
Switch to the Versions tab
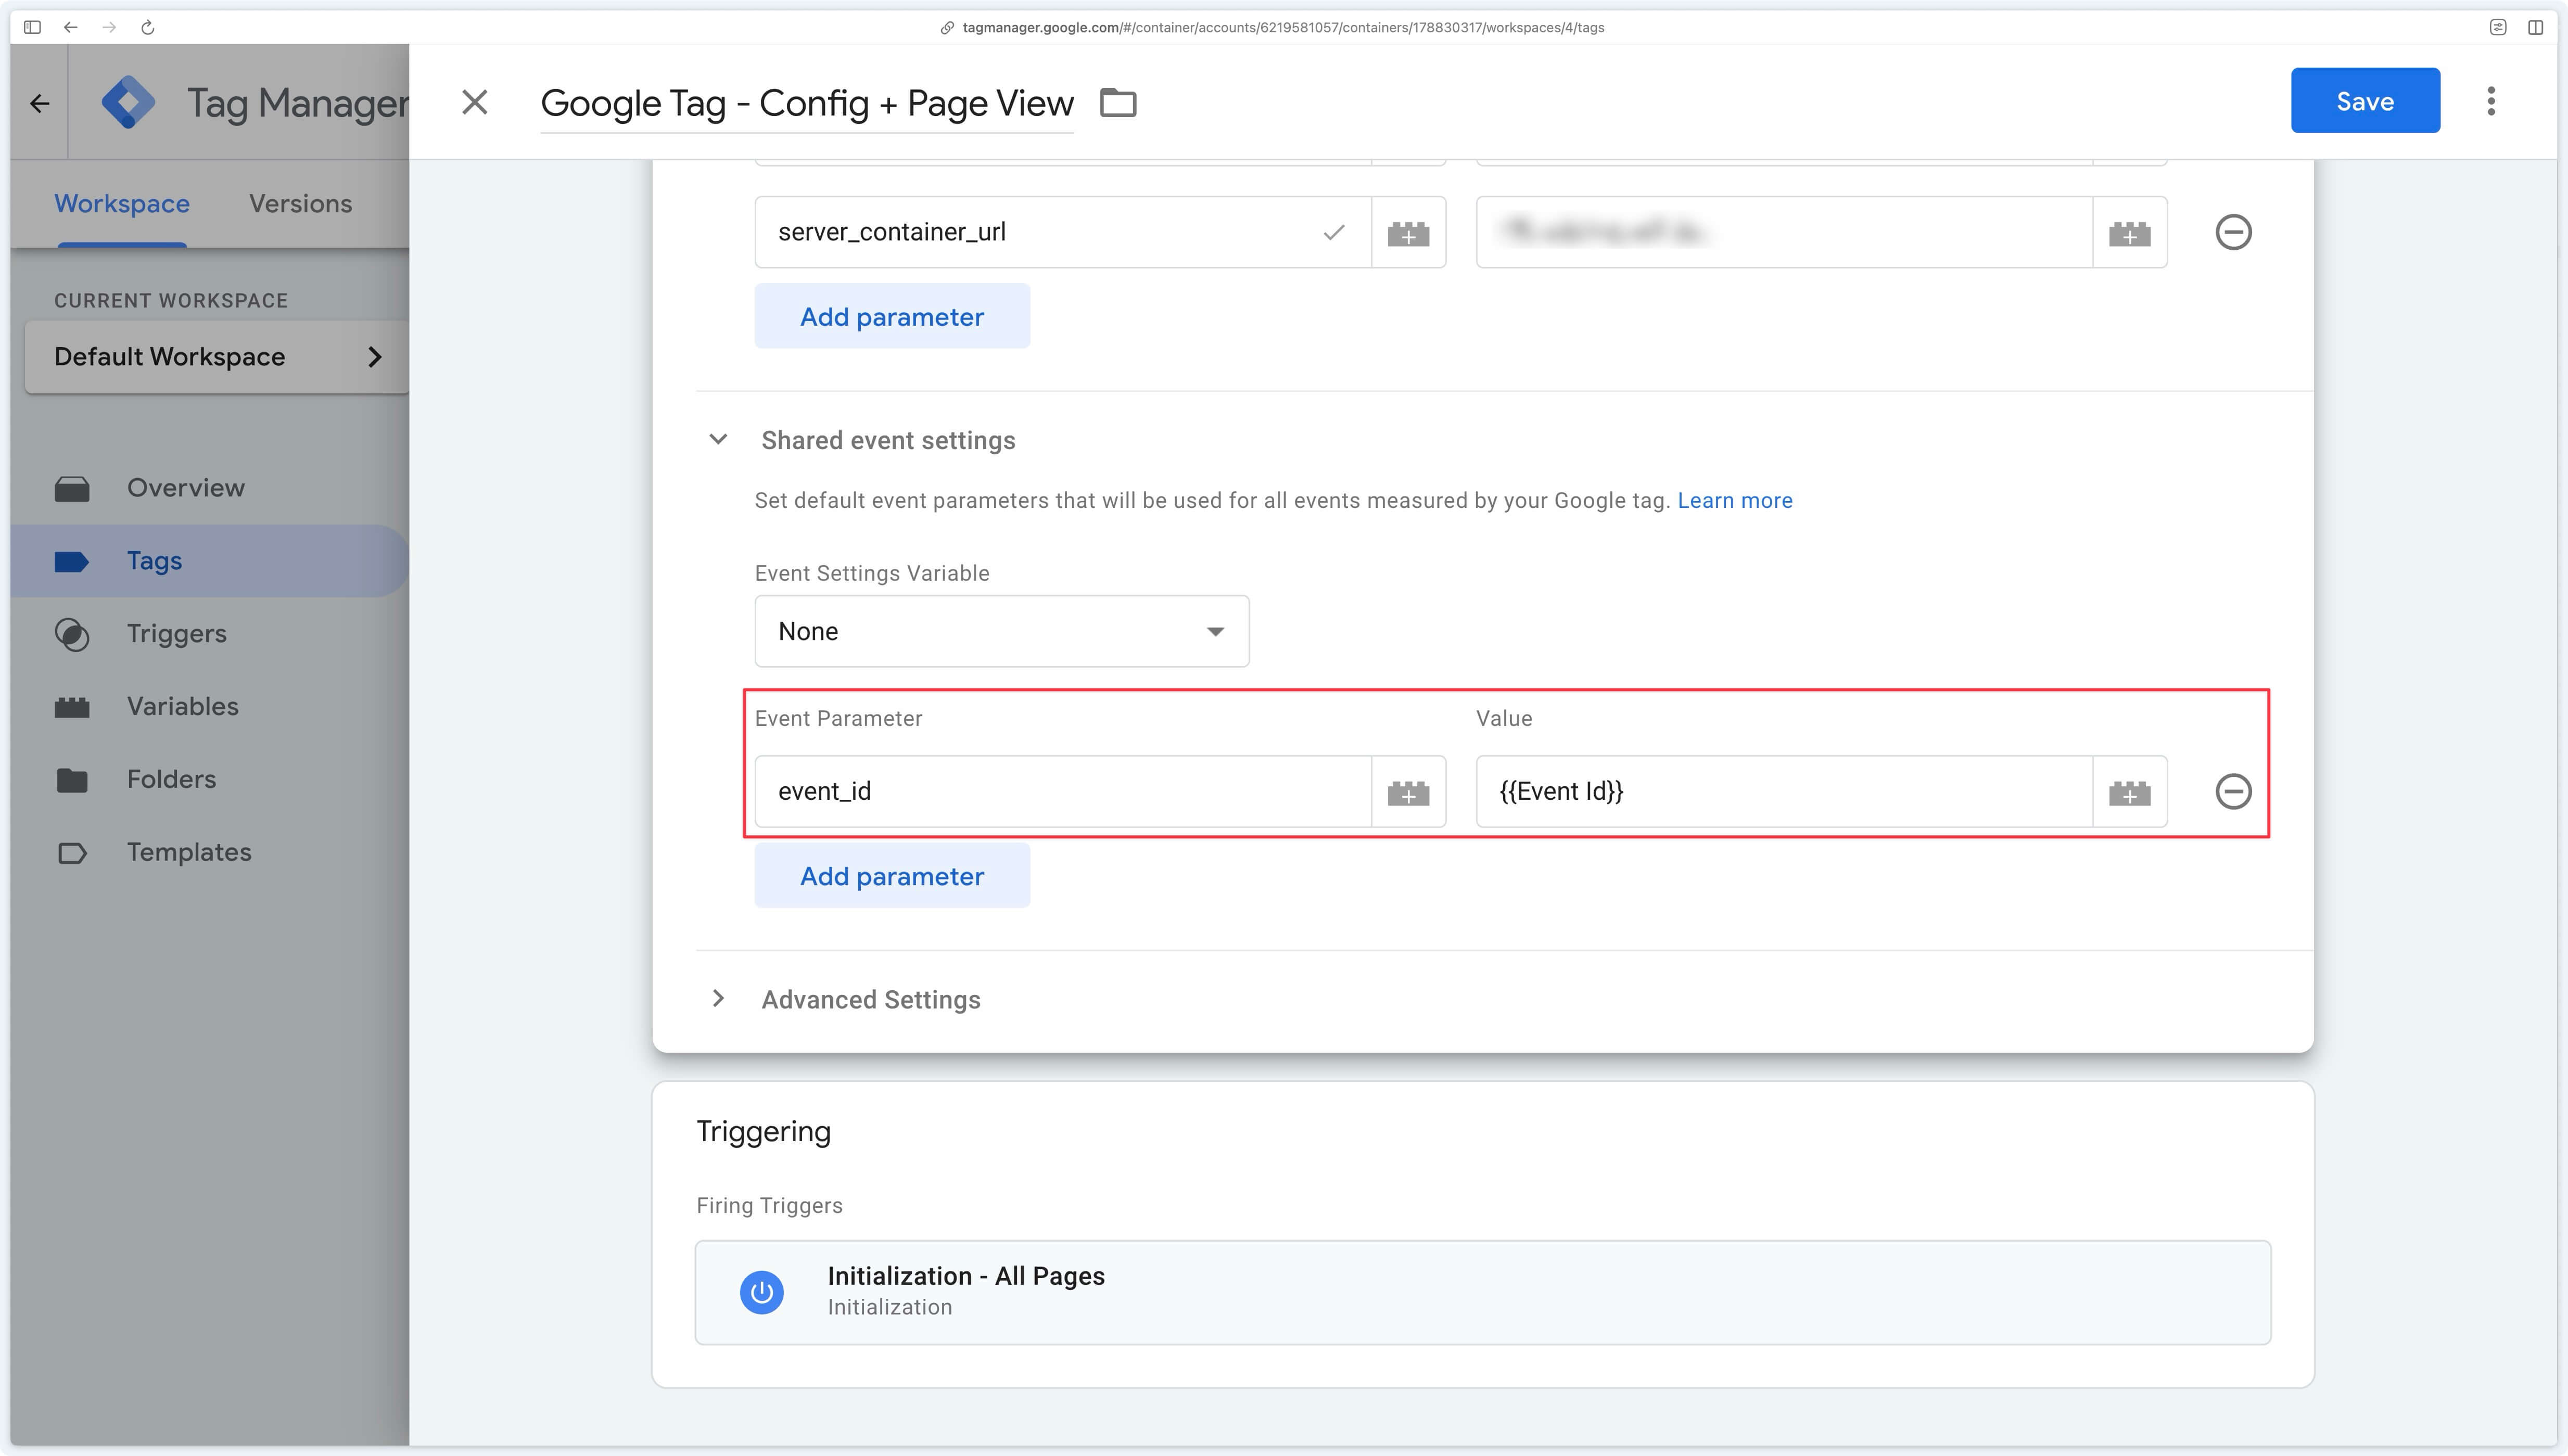coord(300,203)
